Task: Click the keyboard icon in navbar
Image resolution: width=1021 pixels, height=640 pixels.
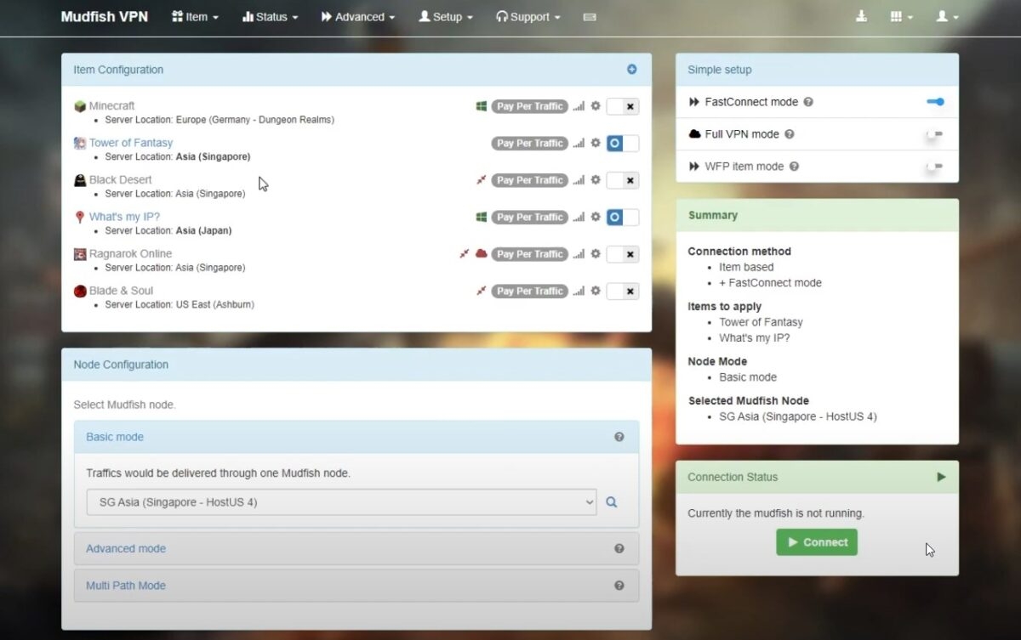Action: (590, 17)
